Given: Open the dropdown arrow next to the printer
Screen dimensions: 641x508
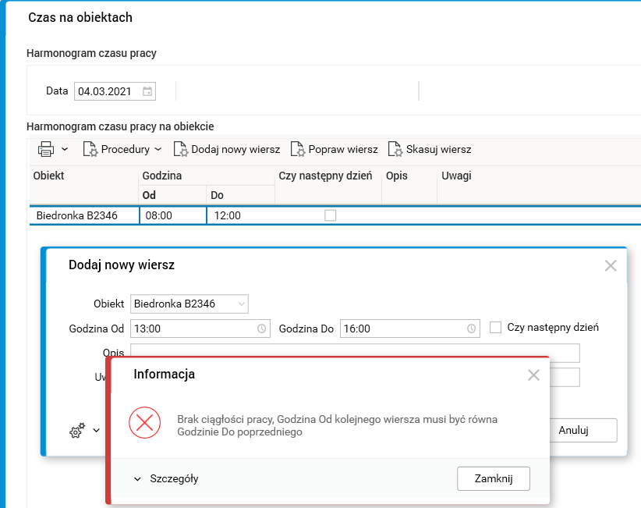Looking at the screenshot, I should pyautogui.click(x=65, y=149).
